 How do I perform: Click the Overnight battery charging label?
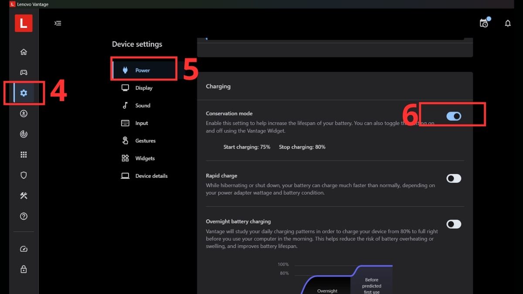[238, 221]
